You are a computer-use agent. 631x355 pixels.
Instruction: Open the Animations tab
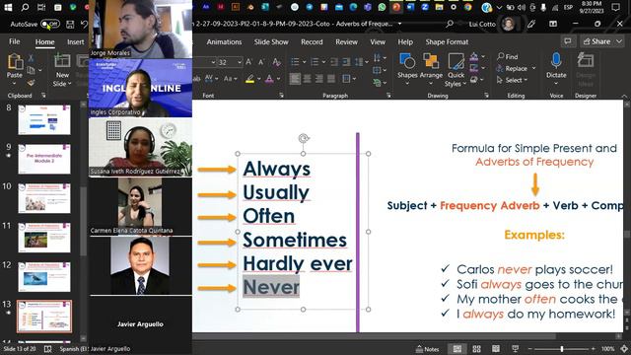coord(224,41)
